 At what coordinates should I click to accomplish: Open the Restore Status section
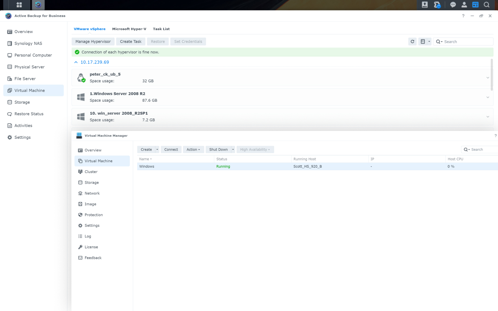[29, 114]
